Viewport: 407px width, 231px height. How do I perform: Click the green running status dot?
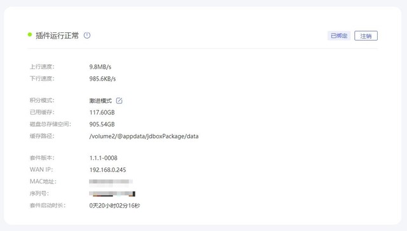tap(30, 34)
